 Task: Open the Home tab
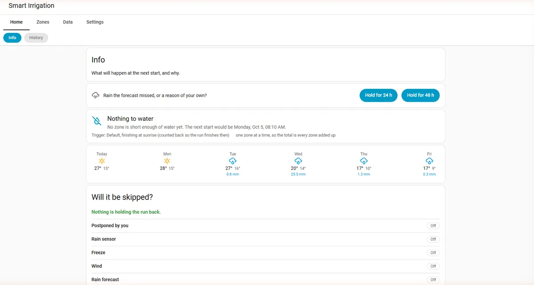16,22
